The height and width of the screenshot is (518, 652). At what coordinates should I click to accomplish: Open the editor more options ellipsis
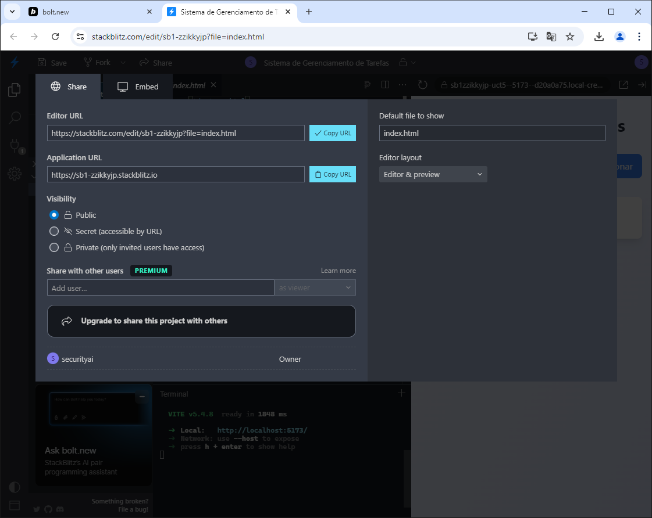click(x=402, y=85)
